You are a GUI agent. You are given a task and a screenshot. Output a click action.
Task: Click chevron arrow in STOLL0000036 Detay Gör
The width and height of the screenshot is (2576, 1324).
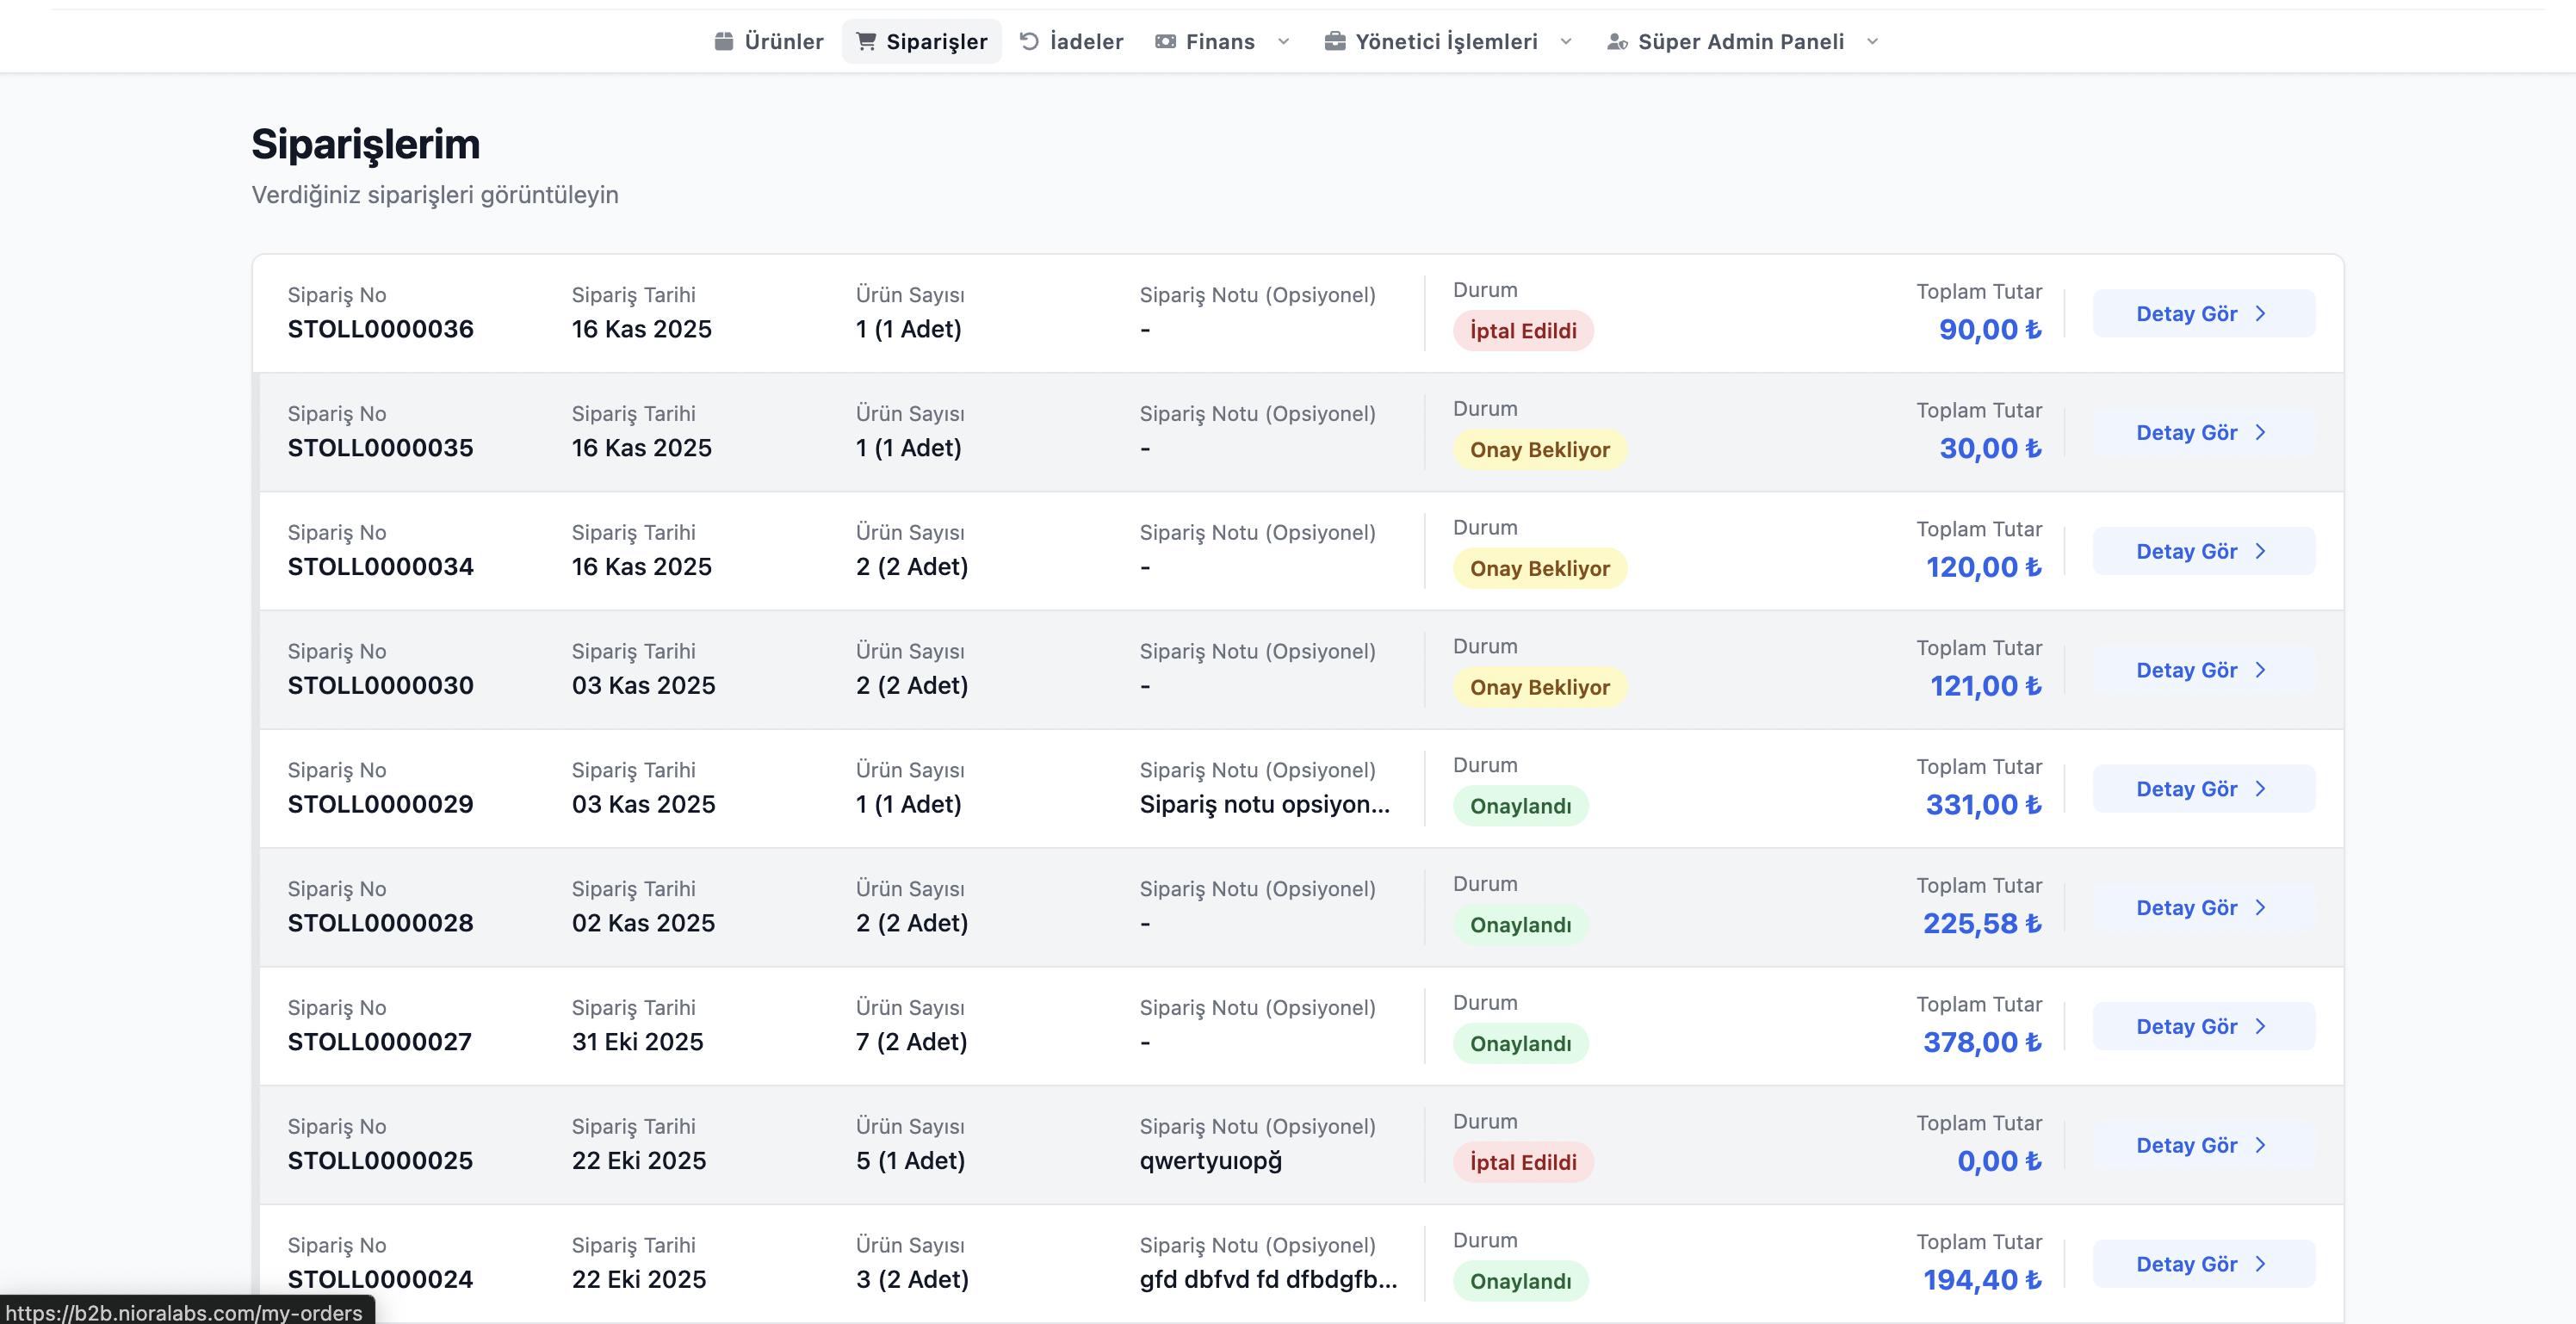point(2261,314)
